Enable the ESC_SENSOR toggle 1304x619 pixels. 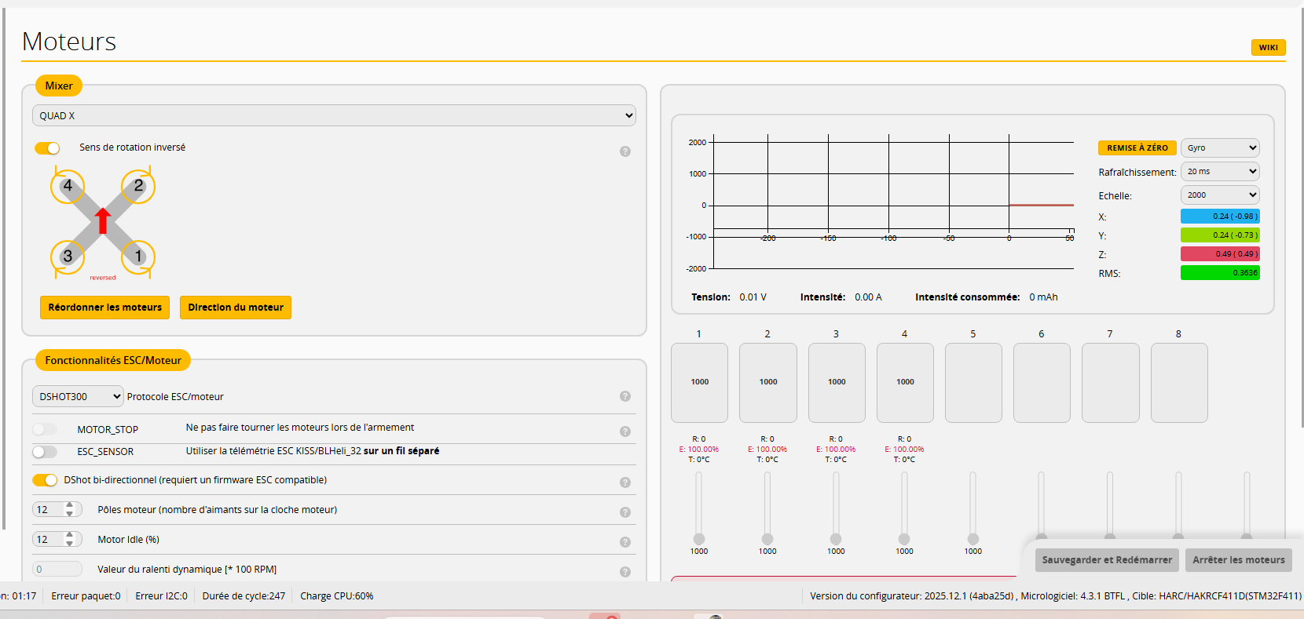[45, 452]
